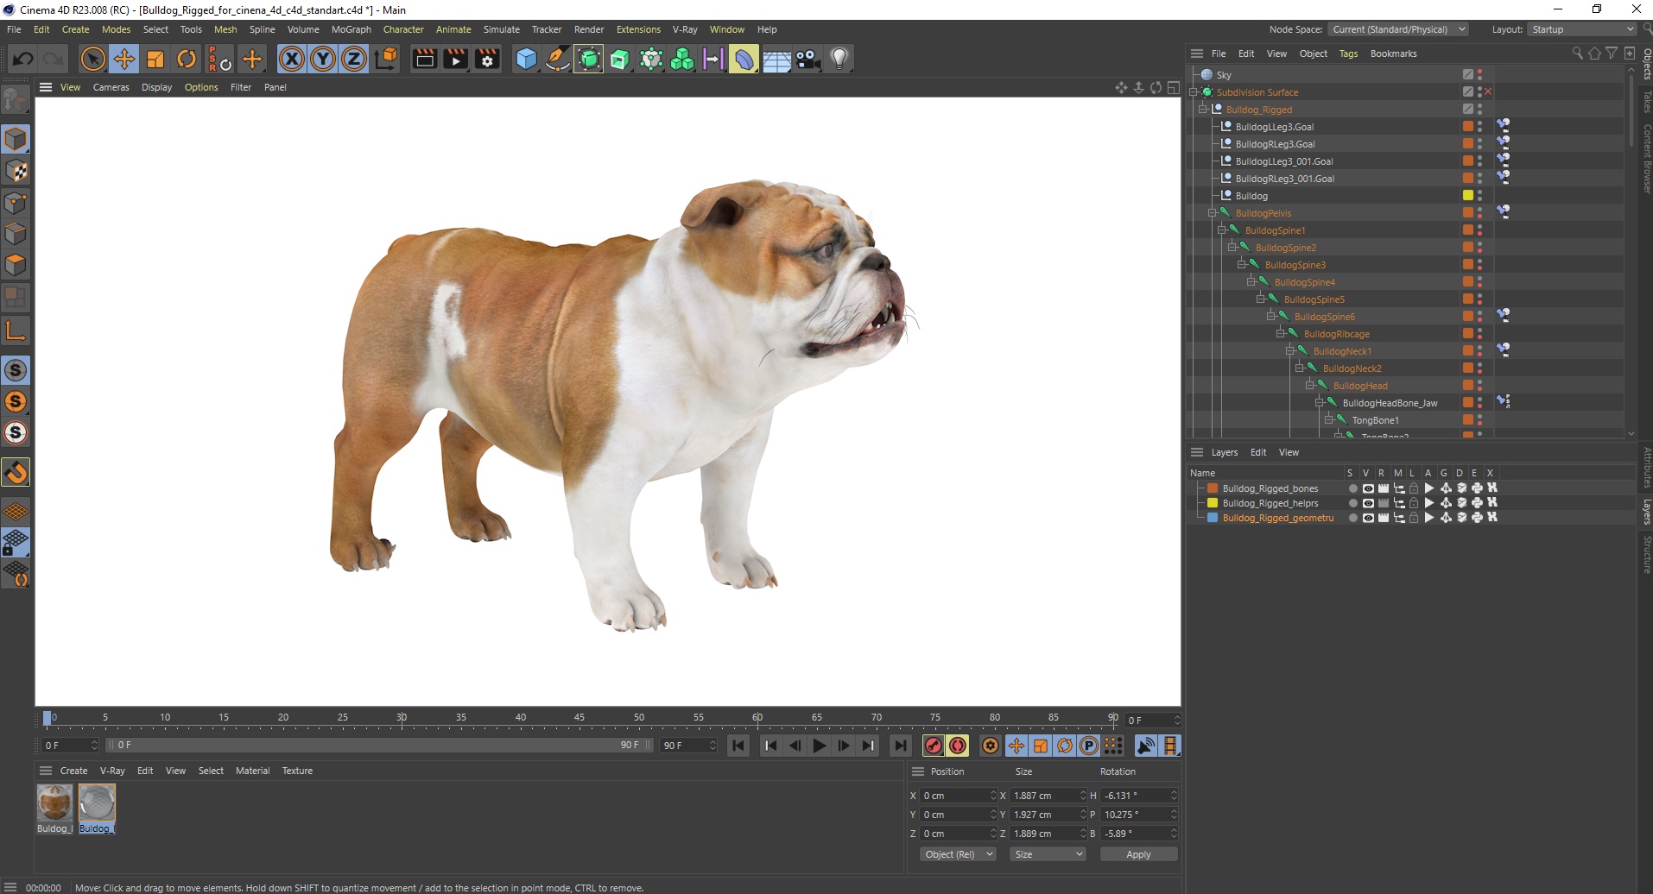This screenshot has width=1653, height=894.
Task: Collapse the BulldogSpine1 bone
Action: [1222, 230]
